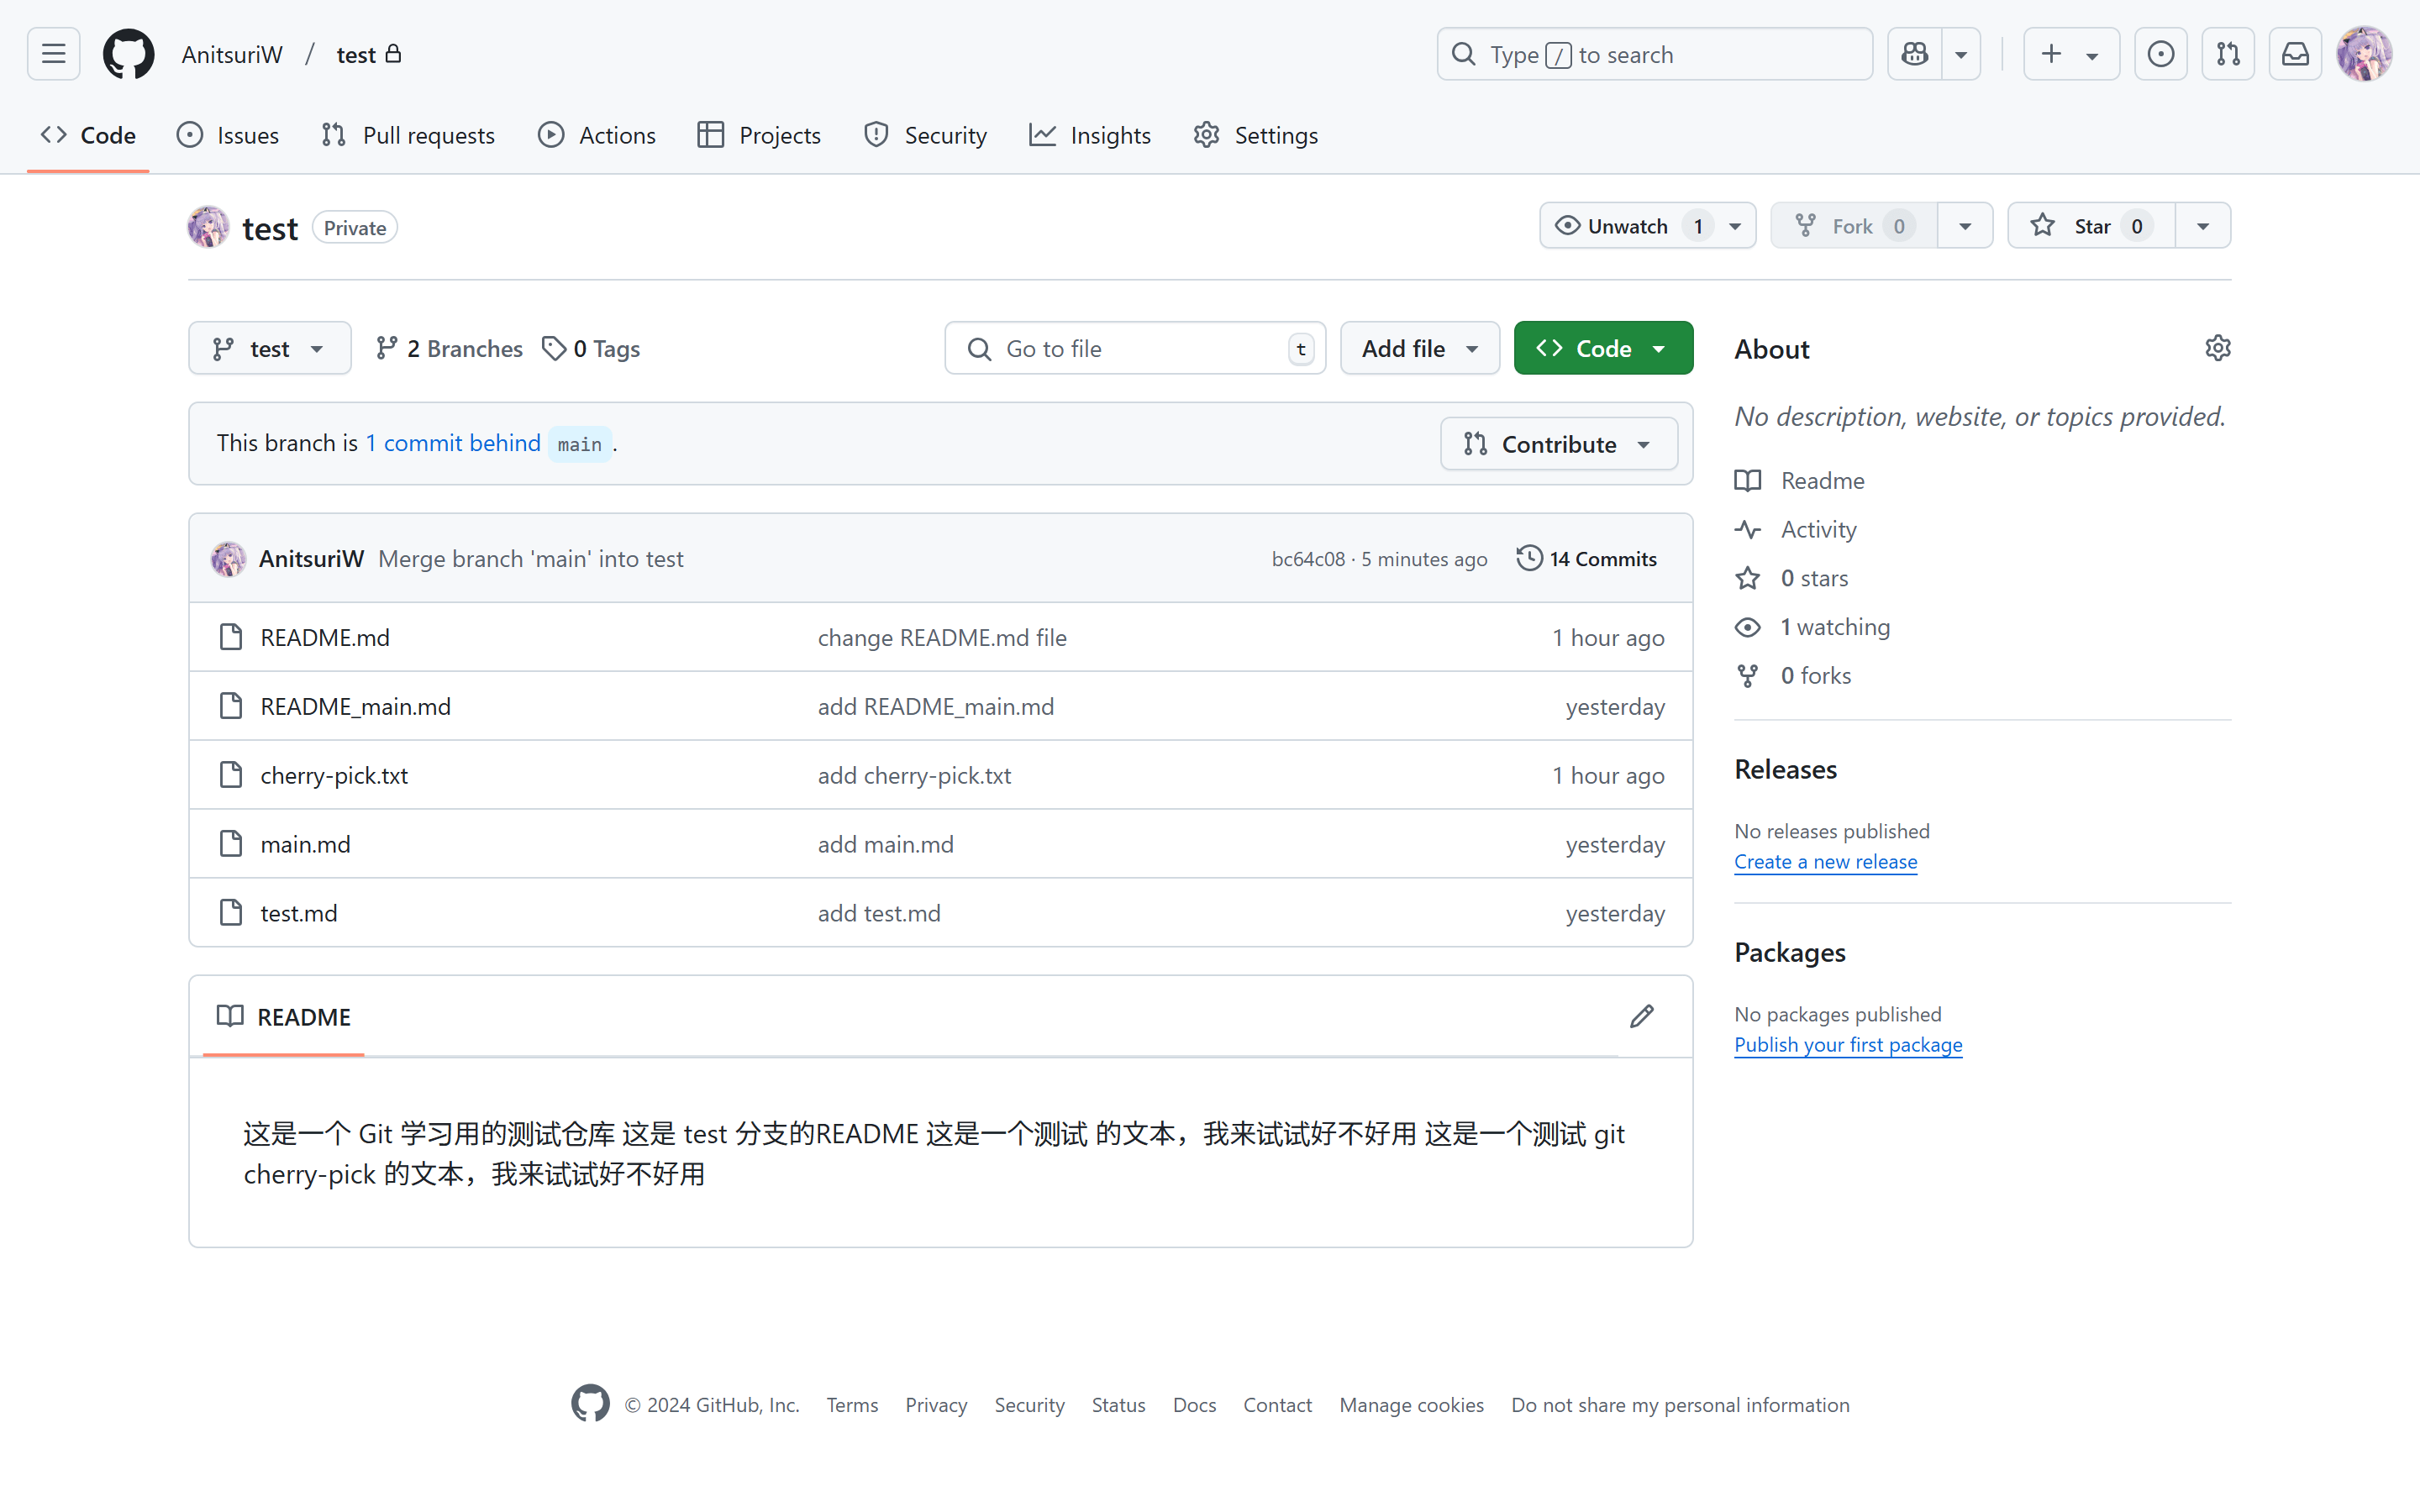The height and width of the screenshot is (1512, 2420).
Task: Expand the Add file dropdown
Action: [1419, 348]
